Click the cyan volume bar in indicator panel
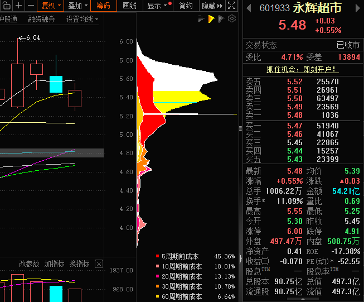The width and height of the screenshot is (364, 302). pyautogui.click(x=56, y=294)
